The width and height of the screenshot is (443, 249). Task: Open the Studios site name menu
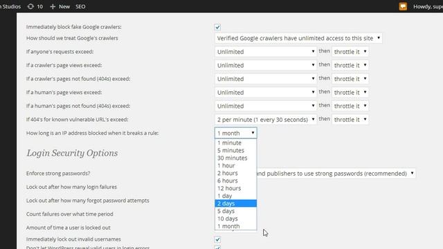pyautogui.click(x=10, y=6)
